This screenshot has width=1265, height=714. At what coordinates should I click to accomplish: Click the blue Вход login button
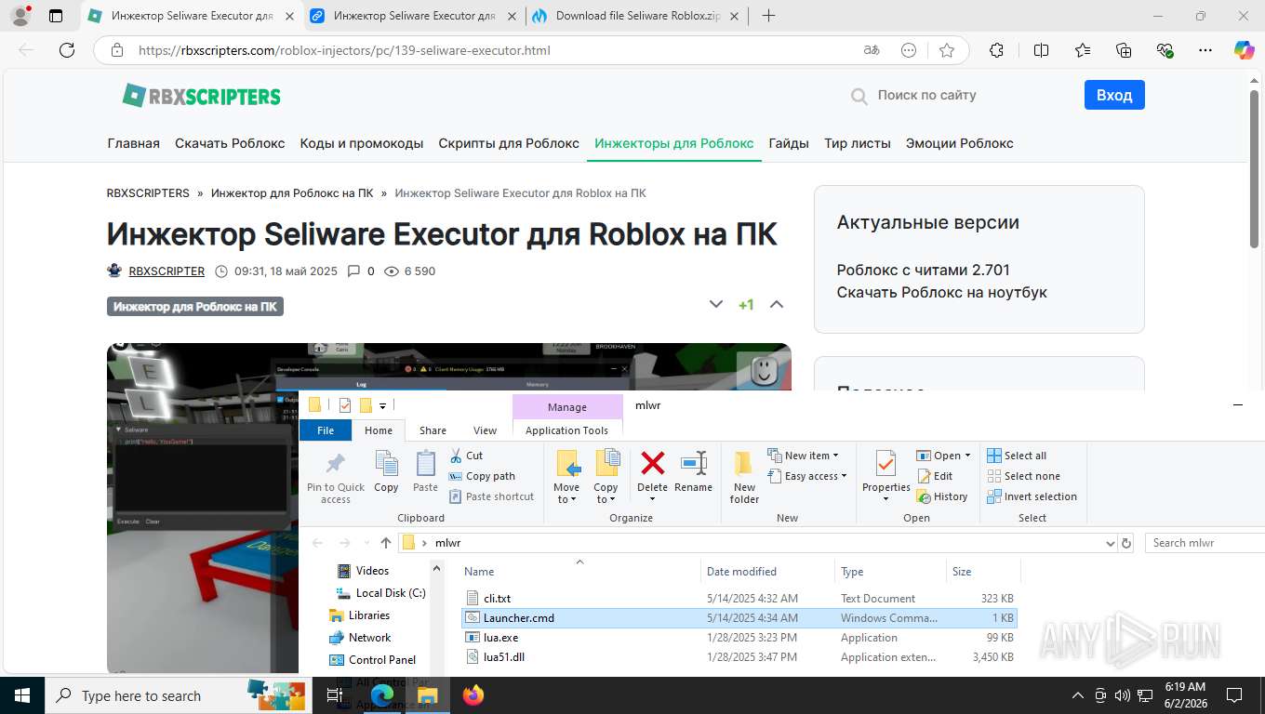tap(1114, 95)
